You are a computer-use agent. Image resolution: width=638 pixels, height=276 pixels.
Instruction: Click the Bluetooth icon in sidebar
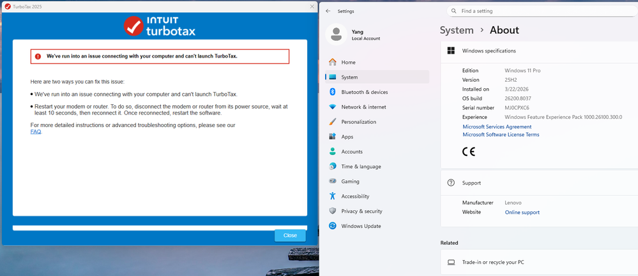[x=333, y=92]
